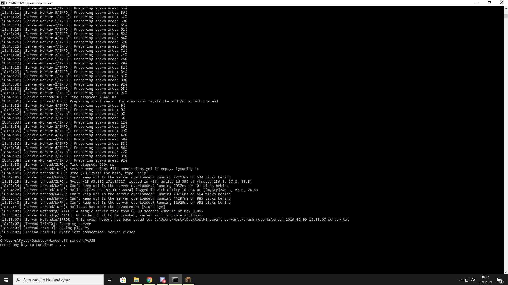Viewport: 508px width, 285px height.
Task: Click the cmd.exe title bar icon menu
Action: 3,3
